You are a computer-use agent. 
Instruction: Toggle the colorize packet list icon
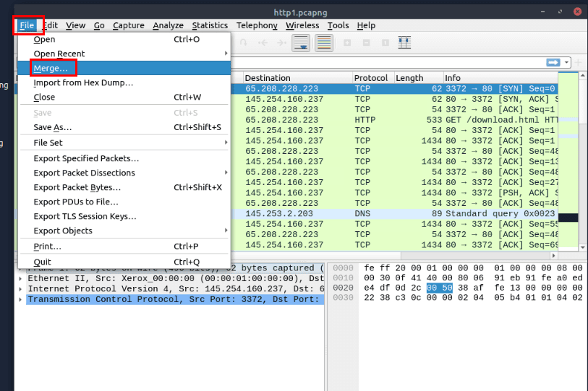point(323,43)
